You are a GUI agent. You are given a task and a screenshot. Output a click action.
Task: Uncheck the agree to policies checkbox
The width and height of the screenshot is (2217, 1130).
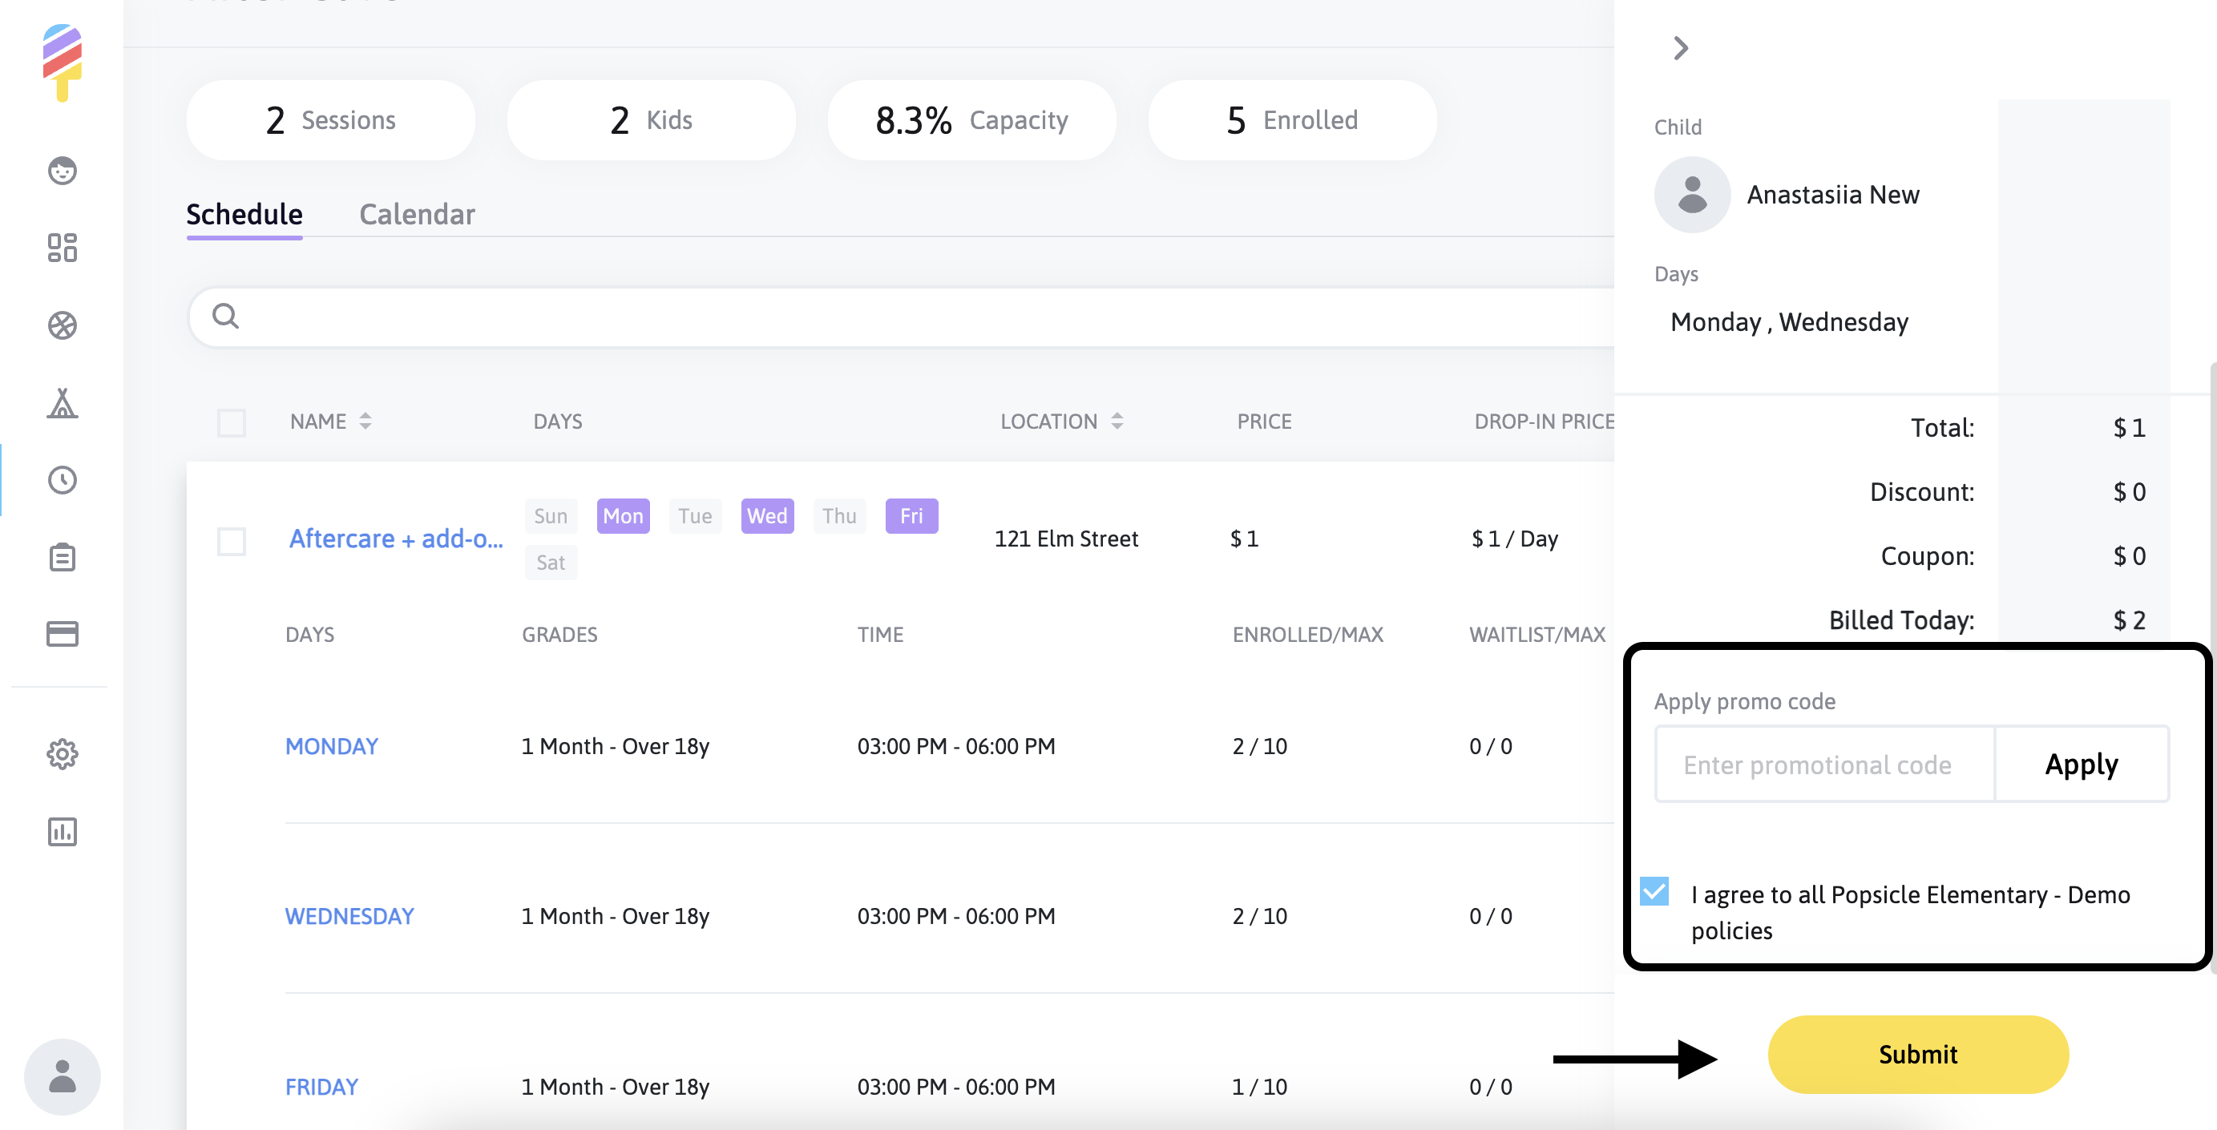pos(1654,892)
